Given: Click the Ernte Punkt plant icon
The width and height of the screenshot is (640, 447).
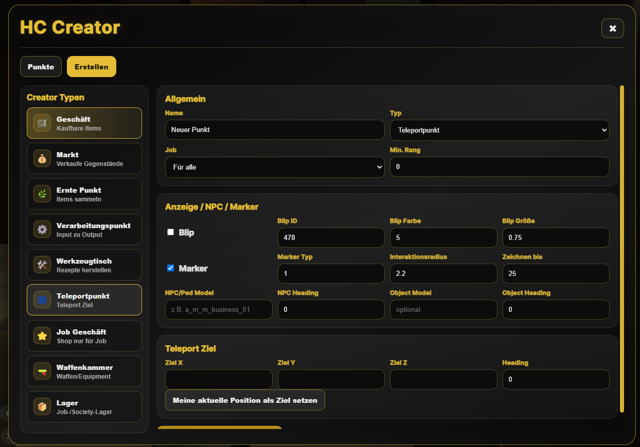Looking at the screenshot, I should point(42,194).
